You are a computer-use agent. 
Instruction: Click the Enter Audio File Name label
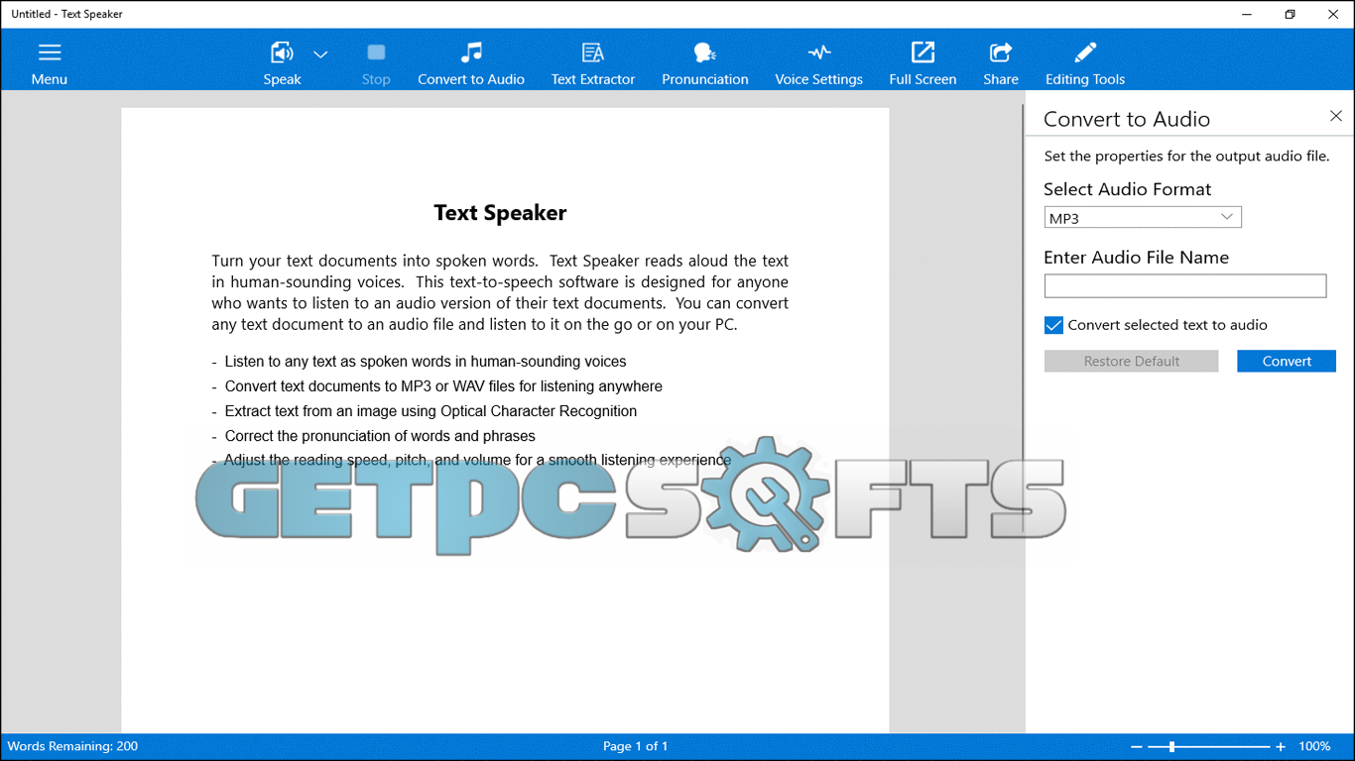1136,258
